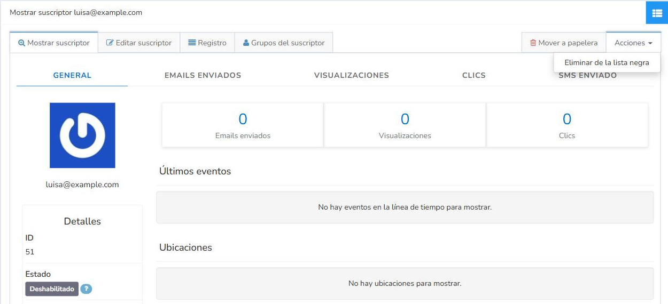The width and height of the screenshot is (668, 304).
Task: Click the help question mark beside Deshabilitado
Action: coord(86,289)
